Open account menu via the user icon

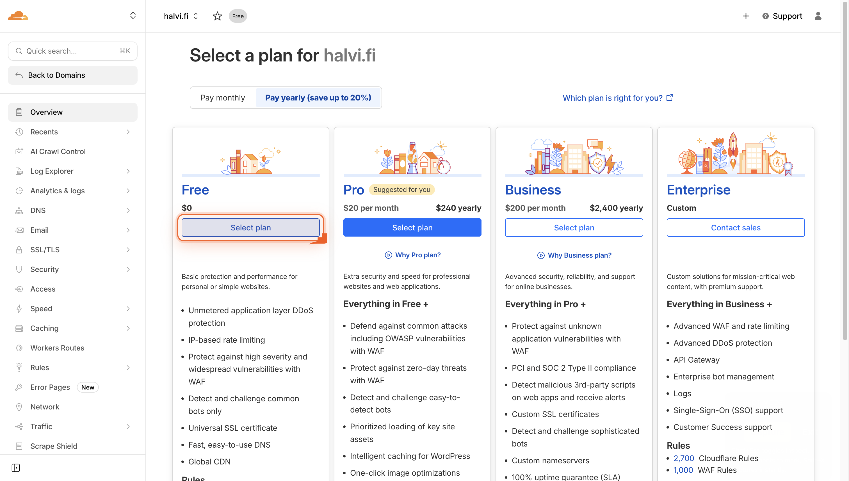(x=818, y=16)
